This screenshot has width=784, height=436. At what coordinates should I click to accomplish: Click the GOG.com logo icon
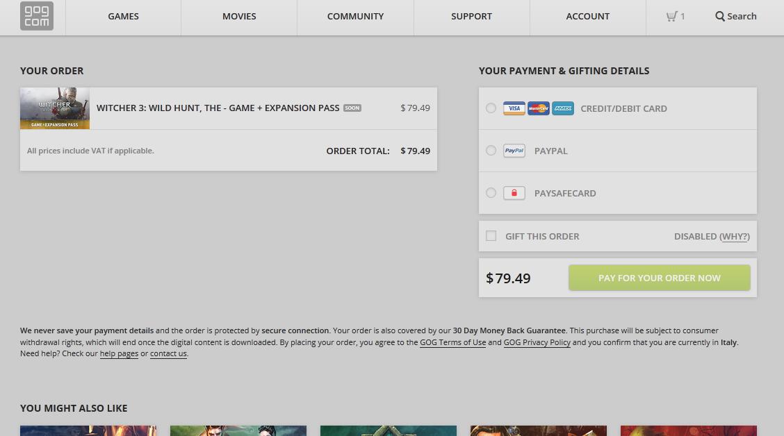37,15
